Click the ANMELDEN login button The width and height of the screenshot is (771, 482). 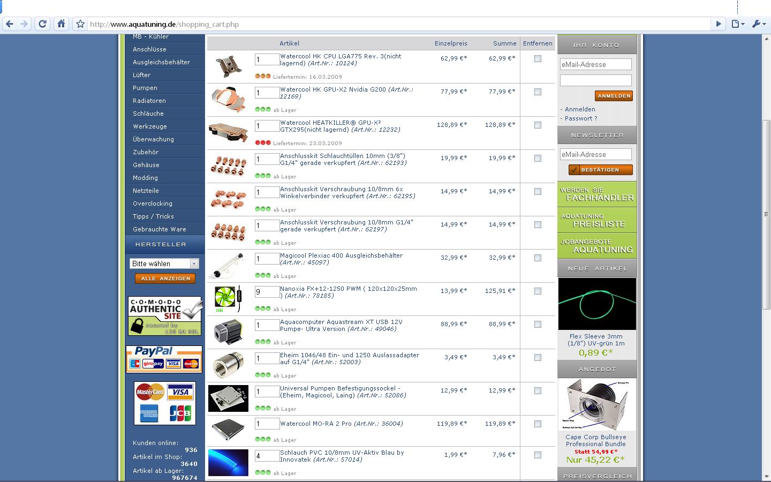pyautogui.click(x=614, y=96)
